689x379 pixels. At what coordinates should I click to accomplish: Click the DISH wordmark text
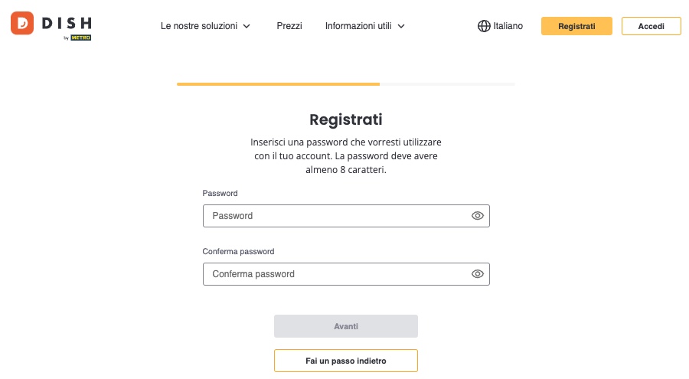(x=67, y=23)
